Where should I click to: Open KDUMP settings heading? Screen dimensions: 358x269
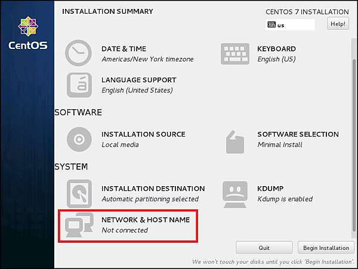tap(270, 188)
